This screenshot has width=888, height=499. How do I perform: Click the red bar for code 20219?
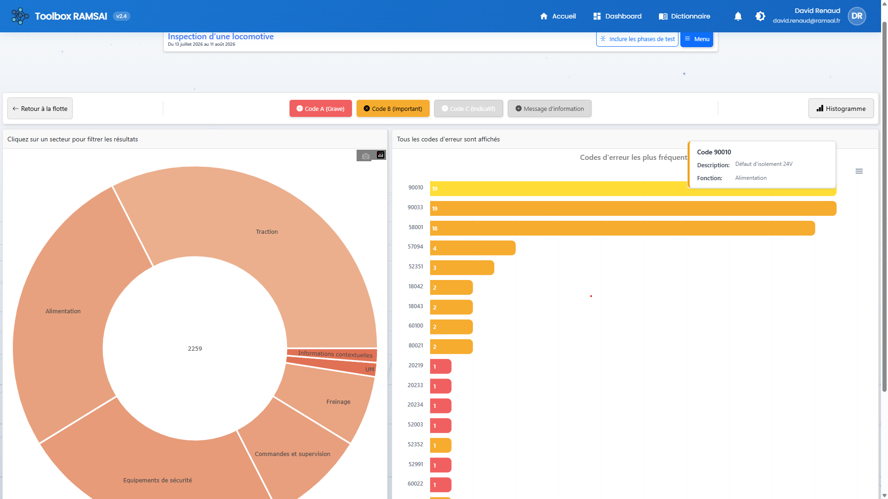pos(441,366)
